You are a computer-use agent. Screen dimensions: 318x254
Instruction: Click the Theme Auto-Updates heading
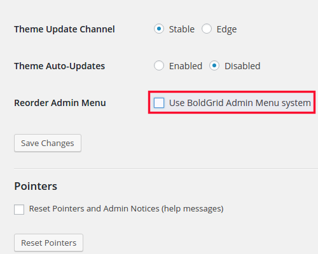pyautogui.click(x=60, y=66)
